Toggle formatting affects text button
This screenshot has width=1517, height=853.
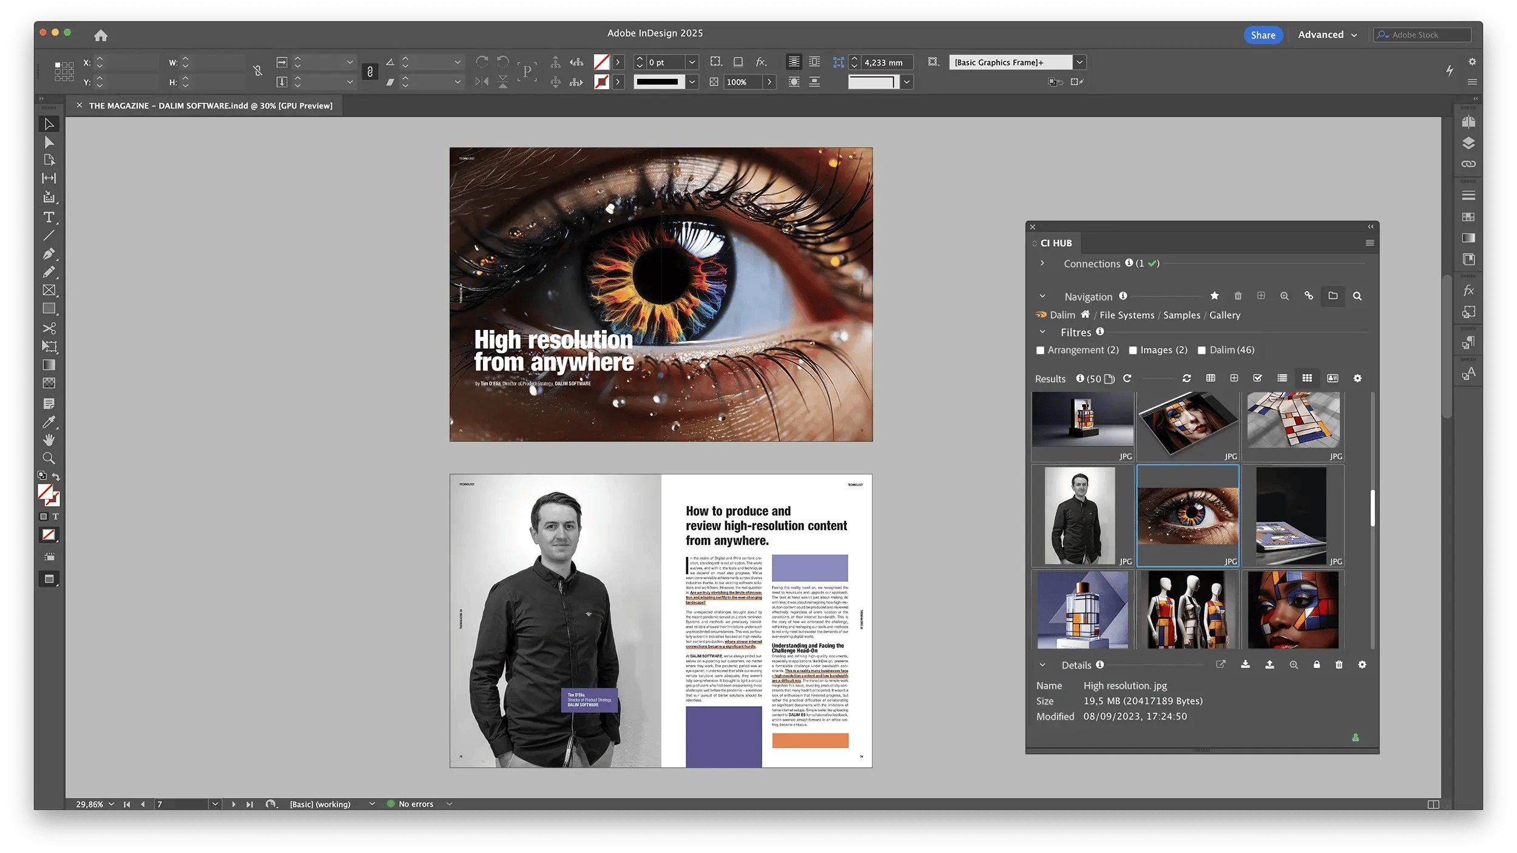coord(55,517)
